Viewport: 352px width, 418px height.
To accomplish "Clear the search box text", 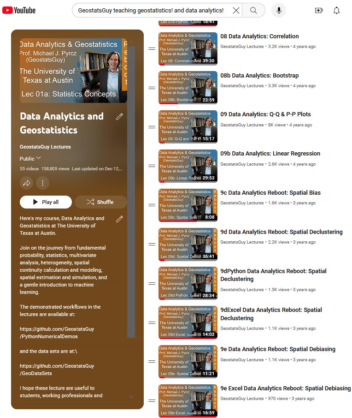I will (x=236, y=11).
